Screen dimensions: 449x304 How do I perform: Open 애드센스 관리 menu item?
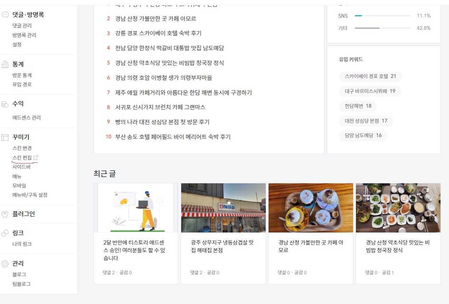point(27,118)
